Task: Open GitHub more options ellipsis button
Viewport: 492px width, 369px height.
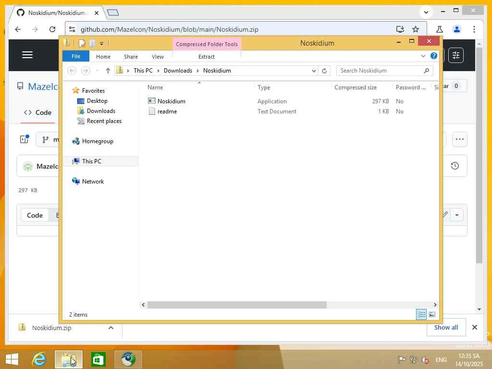Action: coord(459,139)
